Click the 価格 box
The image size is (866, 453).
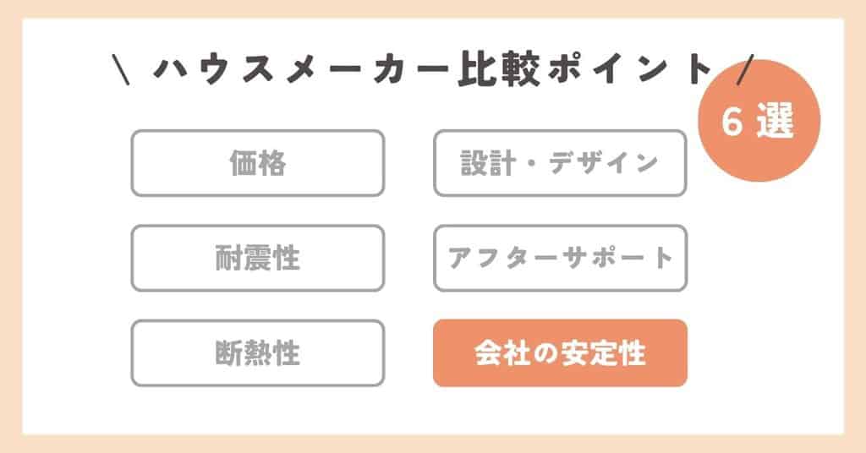[x=257, y=163]
